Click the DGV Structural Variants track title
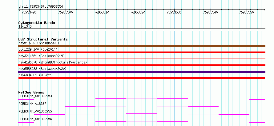This screenshot has width=274, height=126. pyautogui.click(x=43, y=39)
